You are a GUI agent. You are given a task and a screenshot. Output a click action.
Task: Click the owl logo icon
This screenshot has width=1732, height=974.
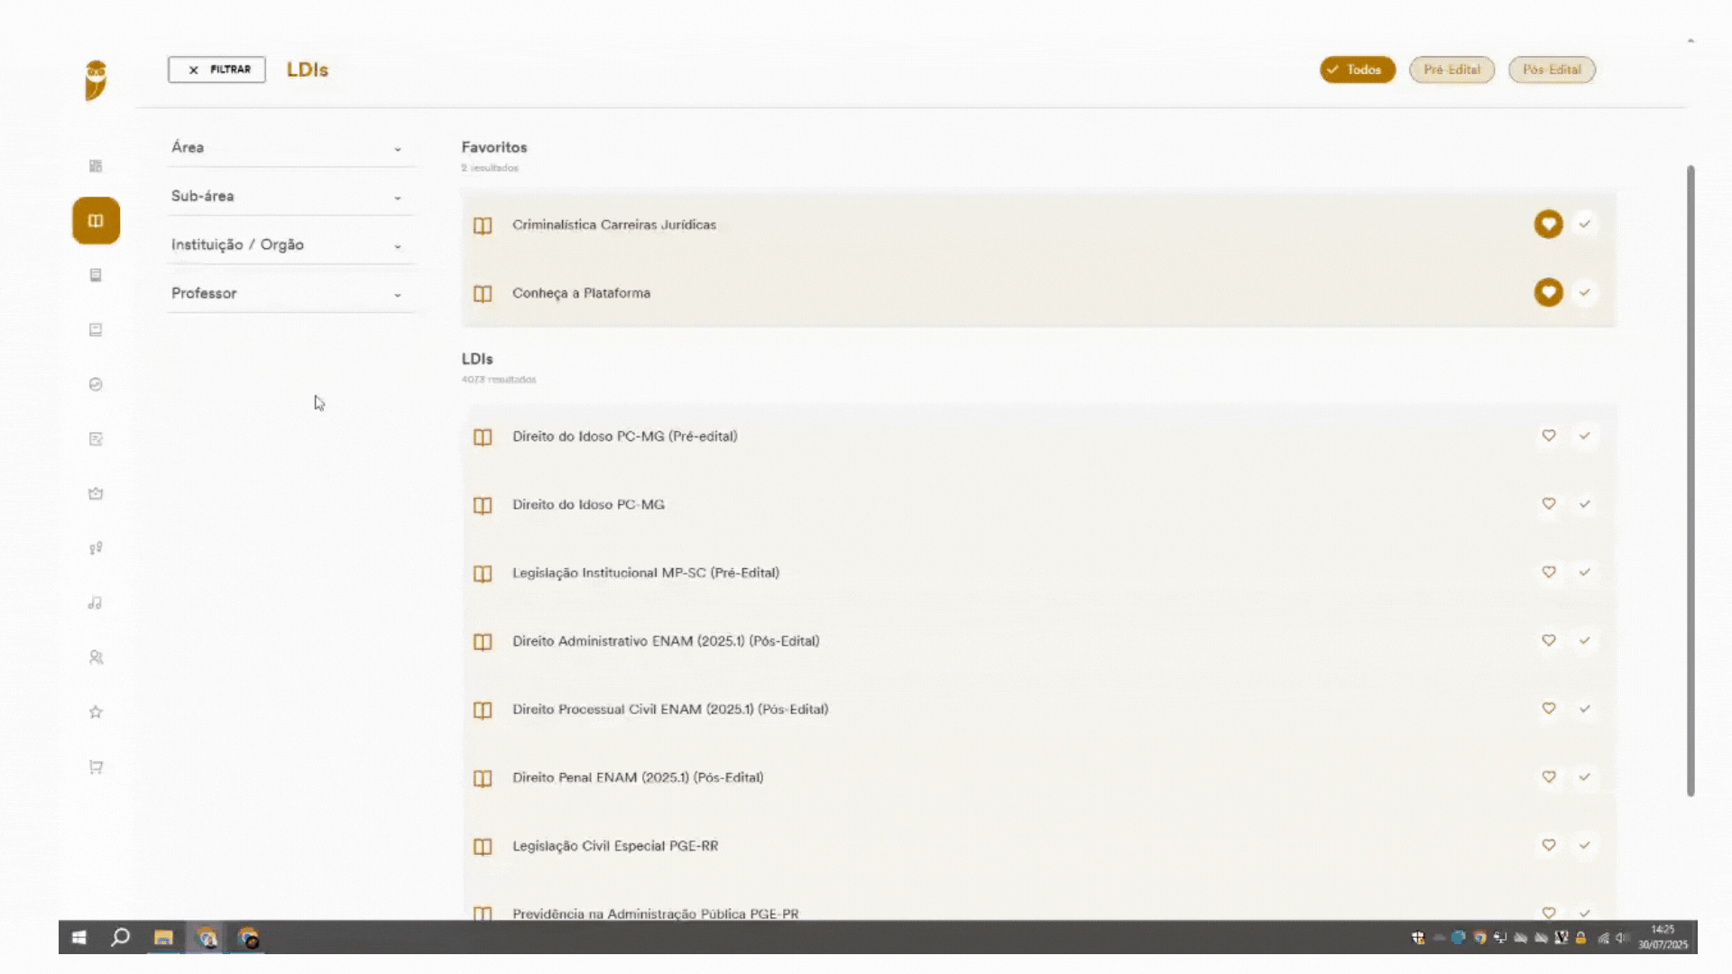tap(96, 80)
